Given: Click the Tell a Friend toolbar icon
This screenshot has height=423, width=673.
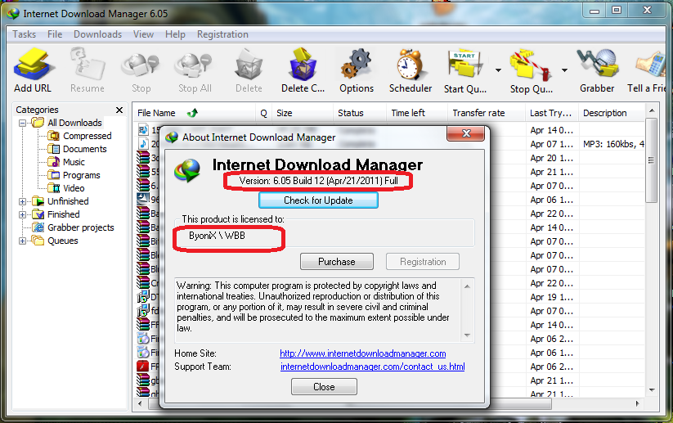Looking at the screenshot, I should pyautogui.click(x=648, y=70).
